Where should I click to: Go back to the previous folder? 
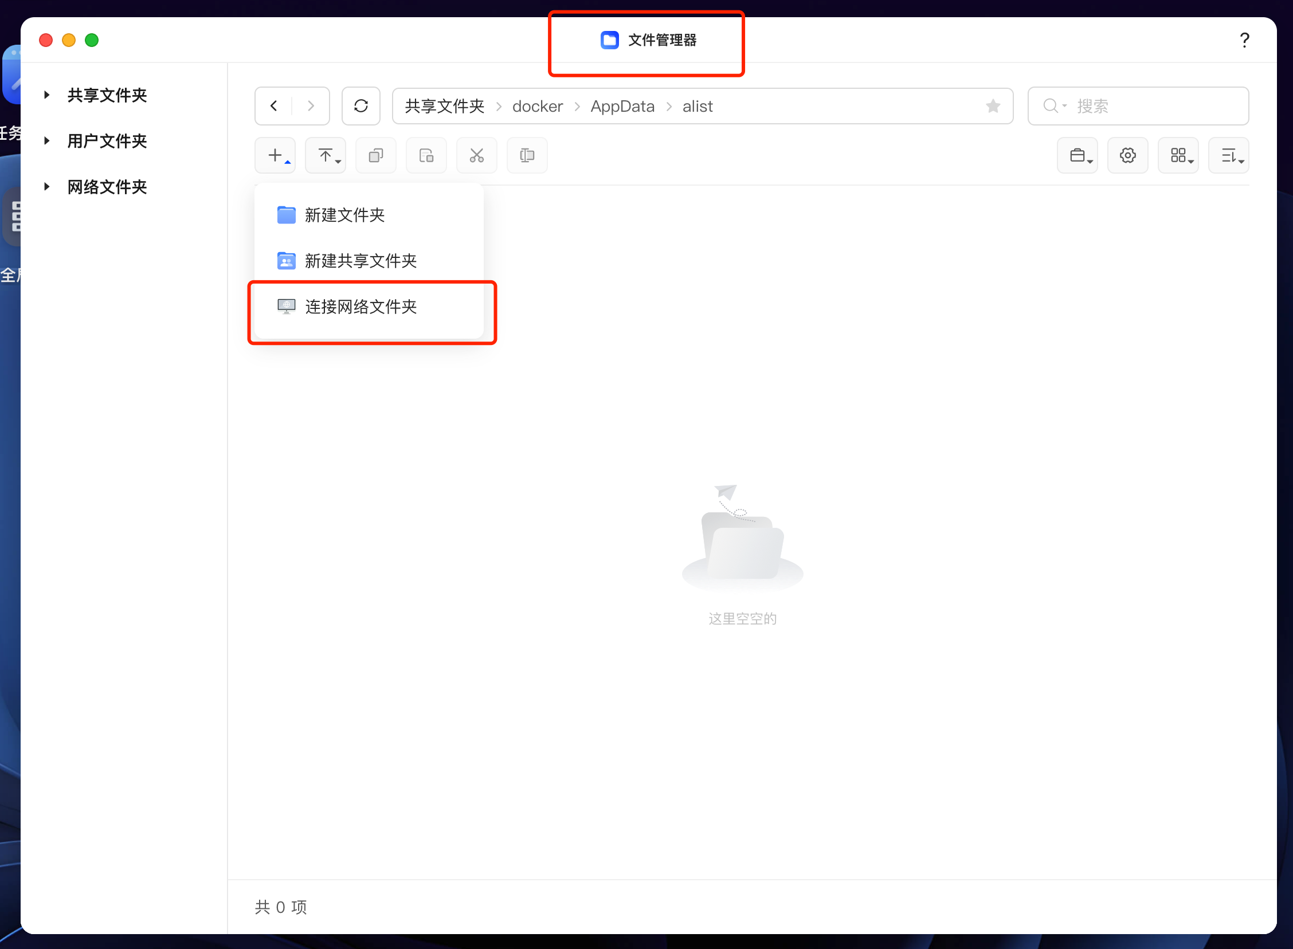pyautogui.click(x=274, y=106)
